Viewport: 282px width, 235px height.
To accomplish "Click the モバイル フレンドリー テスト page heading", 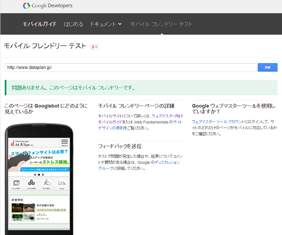I will pyautogui.click(x=45, y=46).
